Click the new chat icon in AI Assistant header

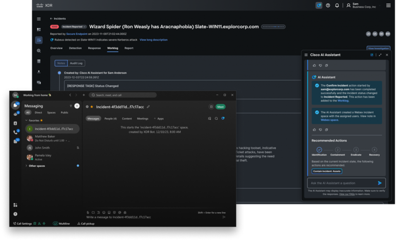pyautogui.click(x=372, y=55)
